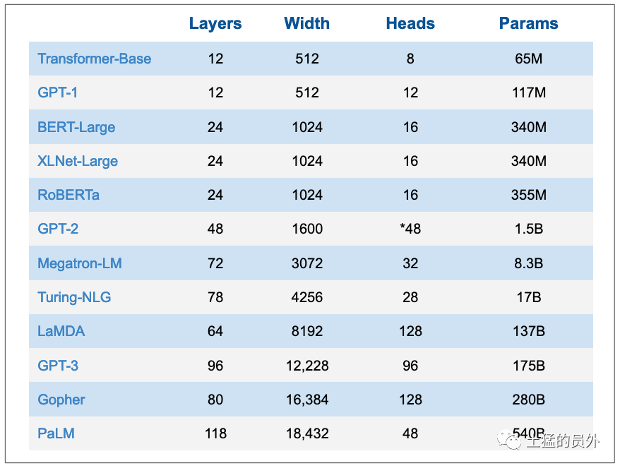Select the XLNet-Large row label
The image size is (620, 468).
point(78,161)
